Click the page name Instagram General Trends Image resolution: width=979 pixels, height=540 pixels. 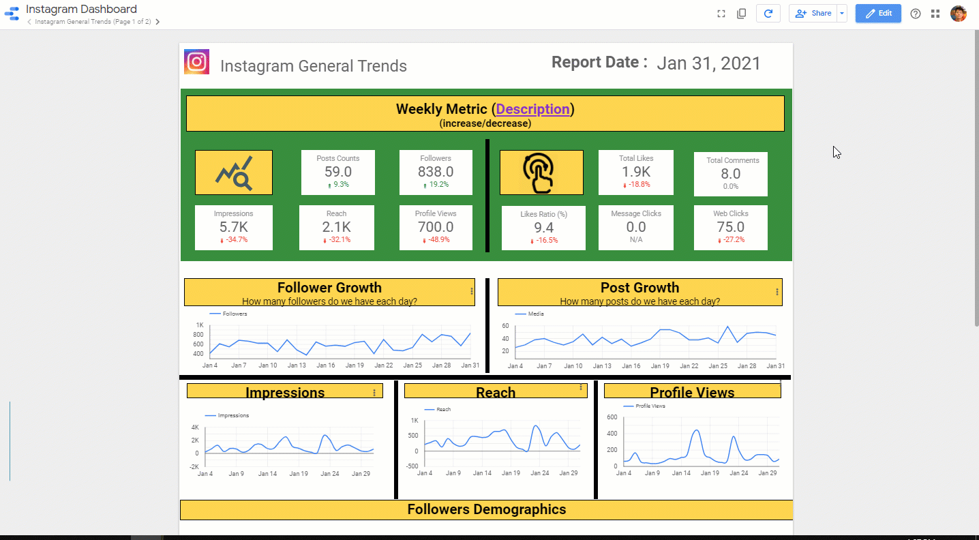[93, 22]
